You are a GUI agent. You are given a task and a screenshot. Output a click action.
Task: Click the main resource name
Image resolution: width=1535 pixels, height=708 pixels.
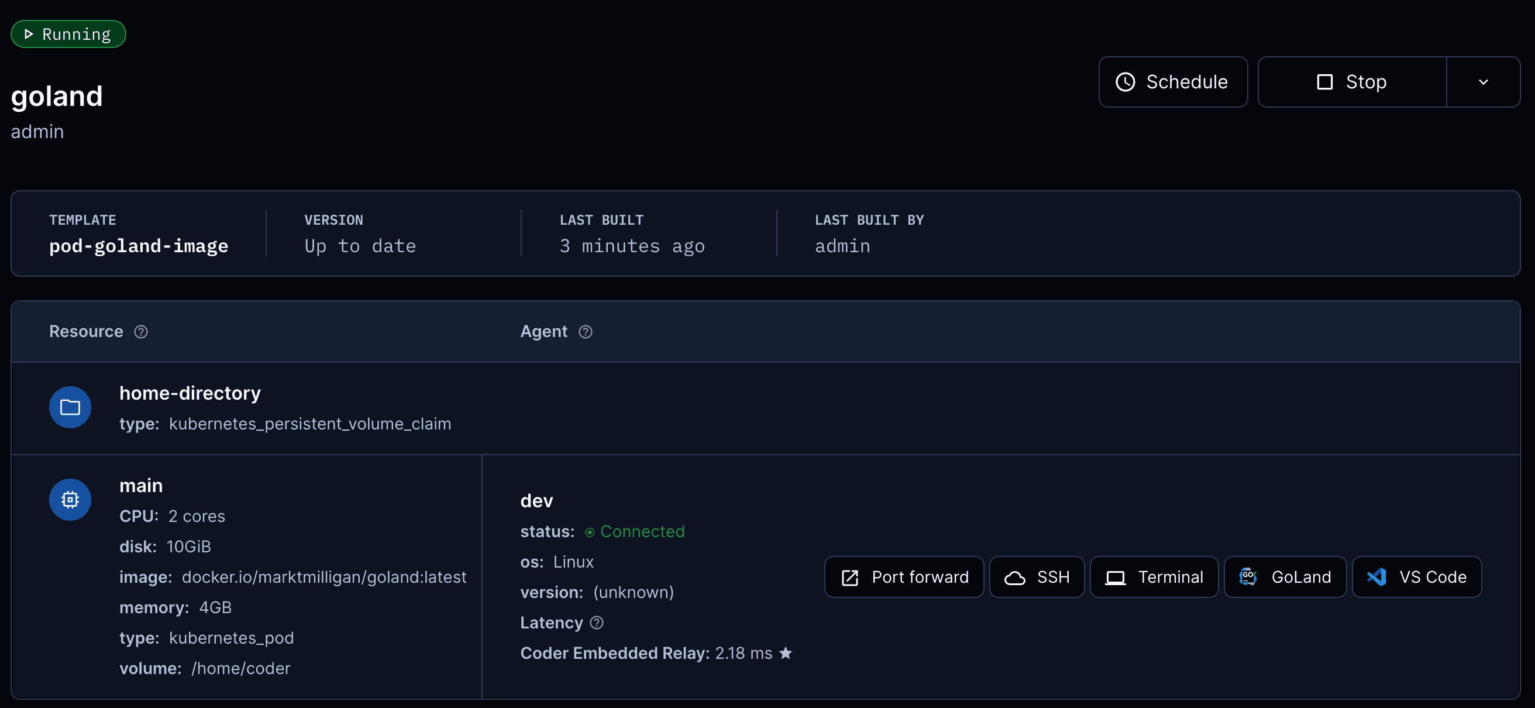coord(140,486)
